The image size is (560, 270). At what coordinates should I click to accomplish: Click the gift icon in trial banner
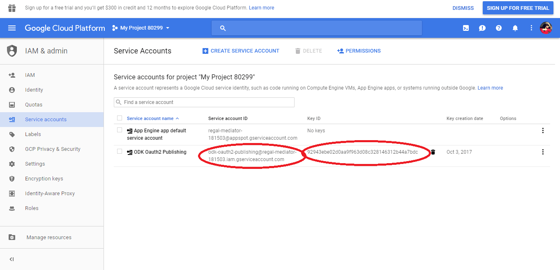coord(12,8)
